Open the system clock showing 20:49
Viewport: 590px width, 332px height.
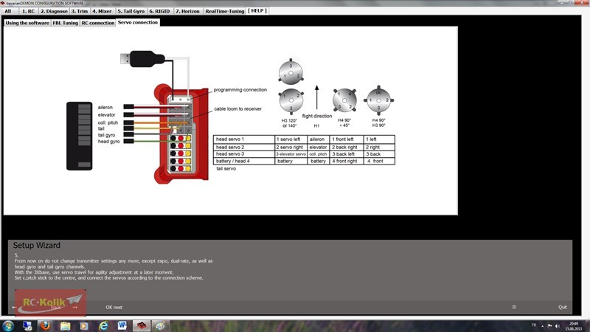(574, 326)
